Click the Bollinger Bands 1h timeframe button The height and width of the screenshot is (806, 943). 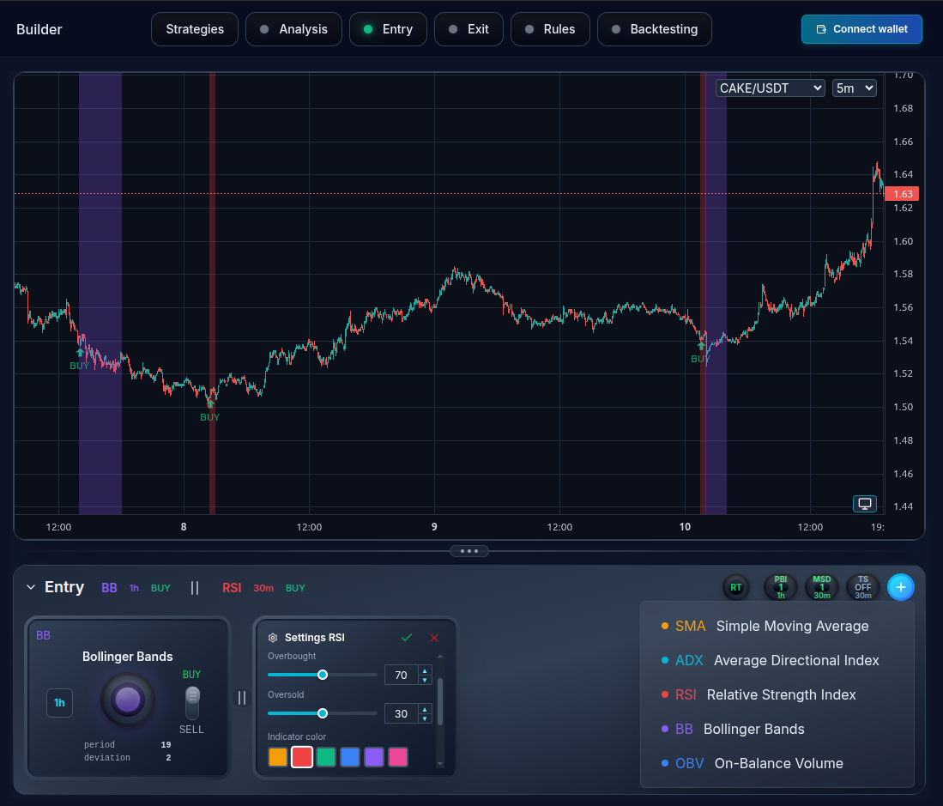(59, 702)
